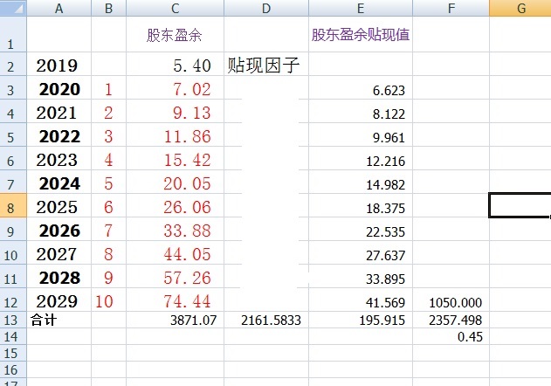Click the 股东盈余 header cell
The width and height of the screenshot is (551, 386).
pos(175,34)
